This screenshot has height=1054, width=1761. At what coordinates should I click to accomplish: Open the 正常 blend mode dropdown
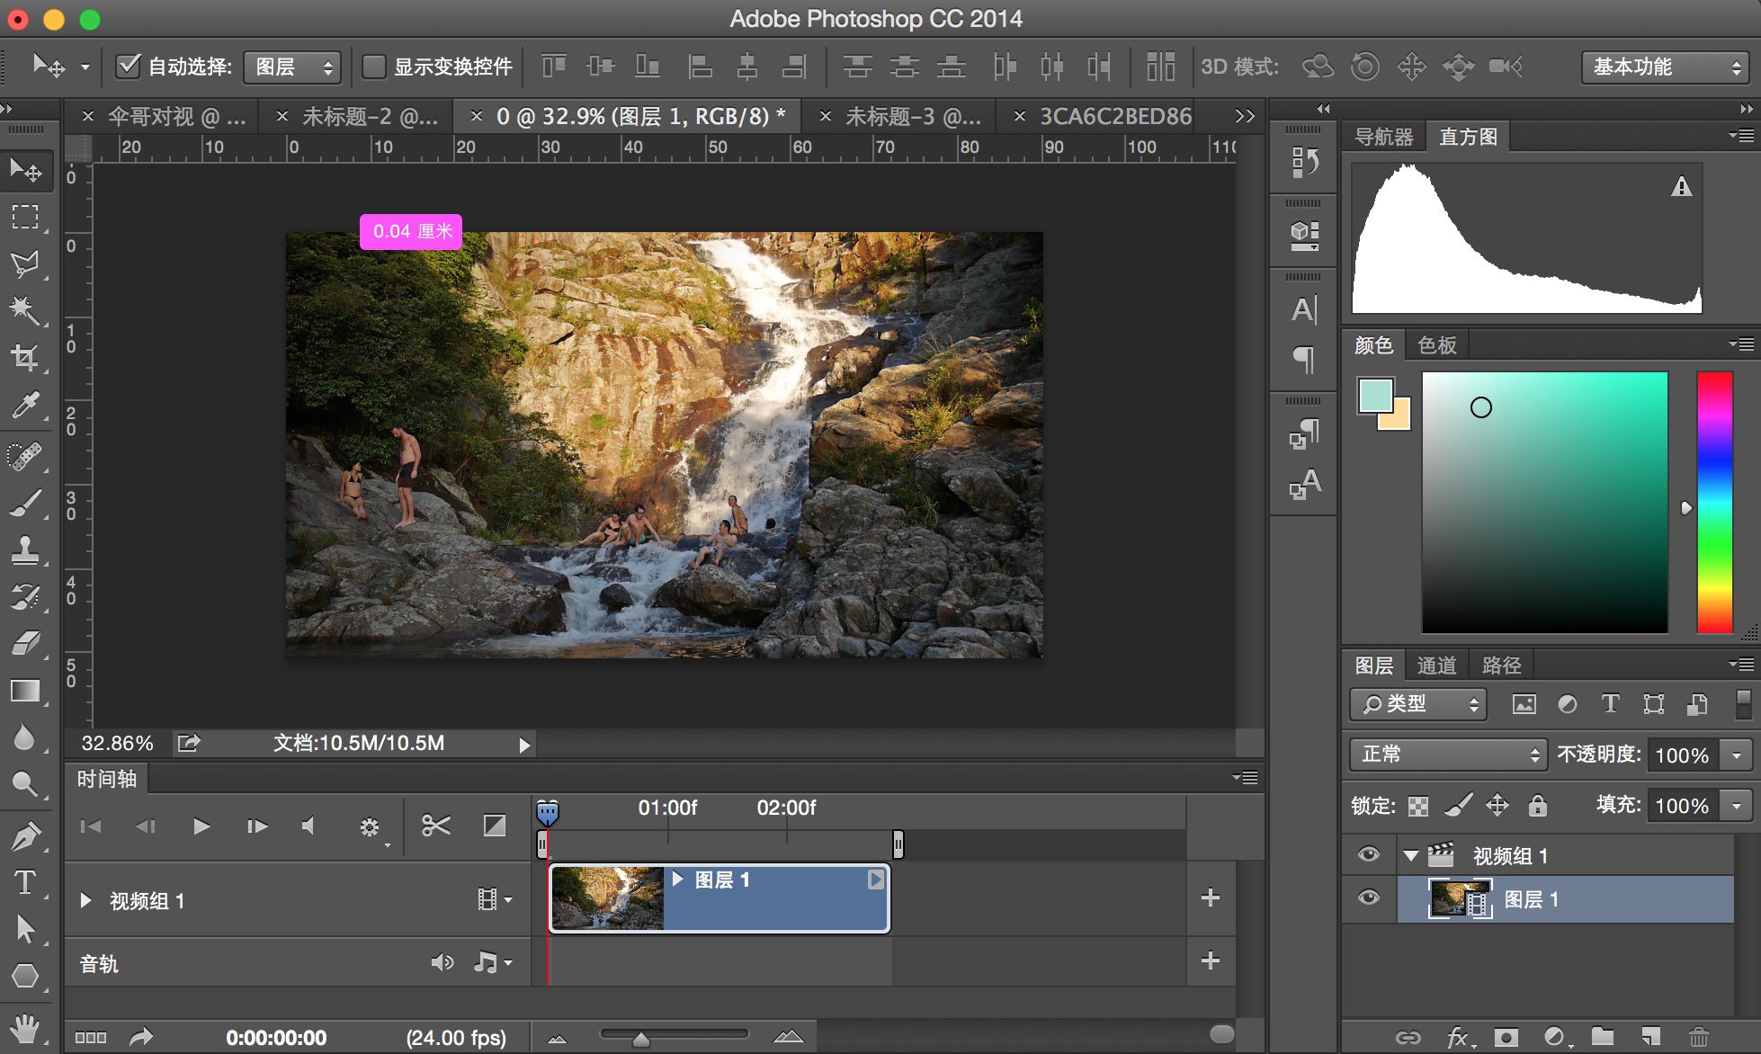click(1447, 754)
